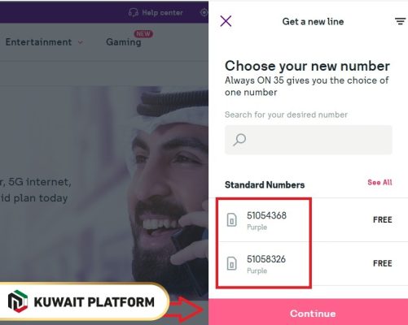Click FREE label for 51058326
This screenshot has width=408, height=325.
[x=383, y=263]
